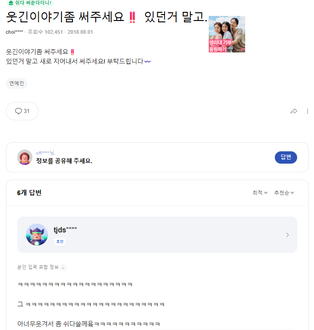Expand the 최적 sort dropdown
314x330 pixels.
point(260,193)
